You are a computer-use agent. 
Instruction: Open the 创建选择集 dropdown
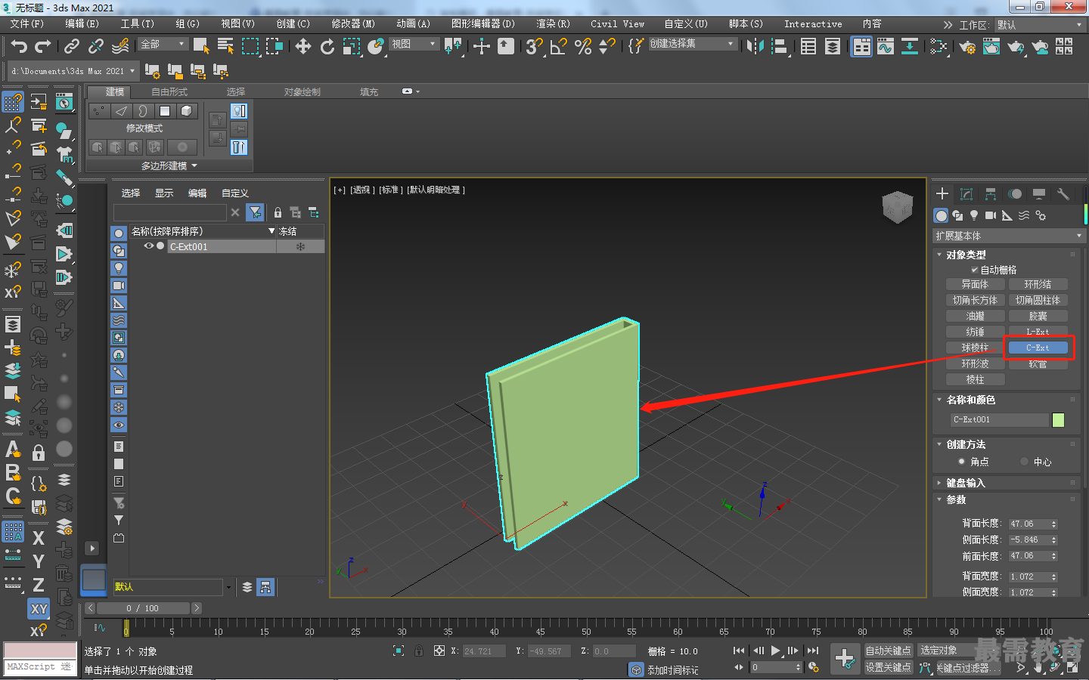[693, 44]
